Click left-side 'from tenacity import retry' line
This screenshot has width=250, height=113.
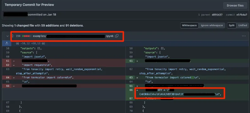click(59, 71)
